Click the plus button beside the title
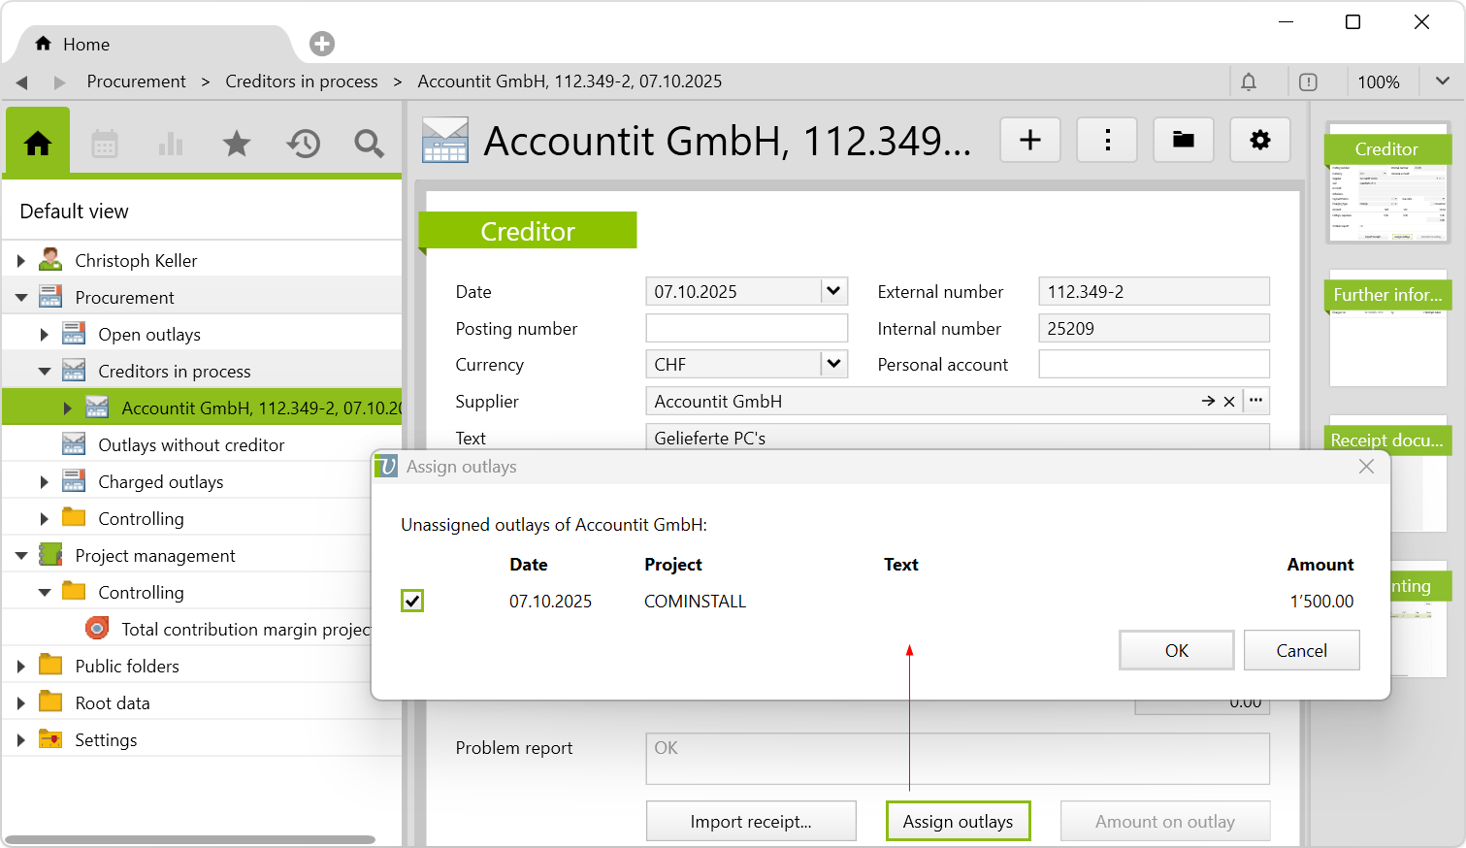 (x=1029, y=141)
